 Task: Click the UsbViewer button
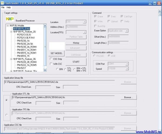coord(76,55)
